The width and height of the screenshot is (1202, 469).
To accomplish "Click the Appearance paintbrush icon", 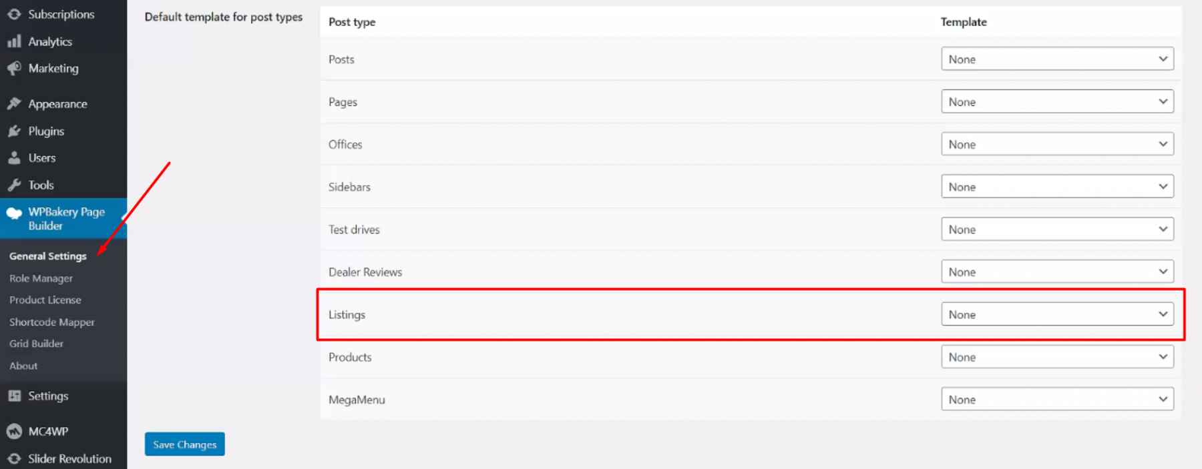I will tap(14, 103).
